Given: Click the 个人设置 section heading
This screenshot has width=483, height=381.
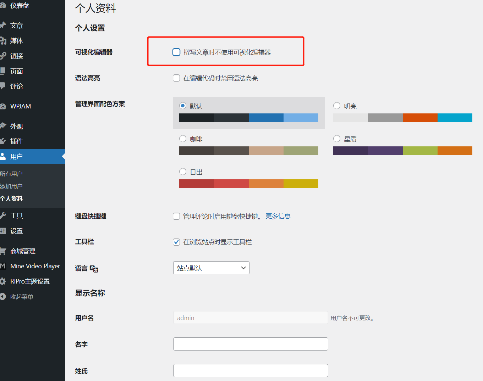Looking at the screenshot, I should pos(90,28).
